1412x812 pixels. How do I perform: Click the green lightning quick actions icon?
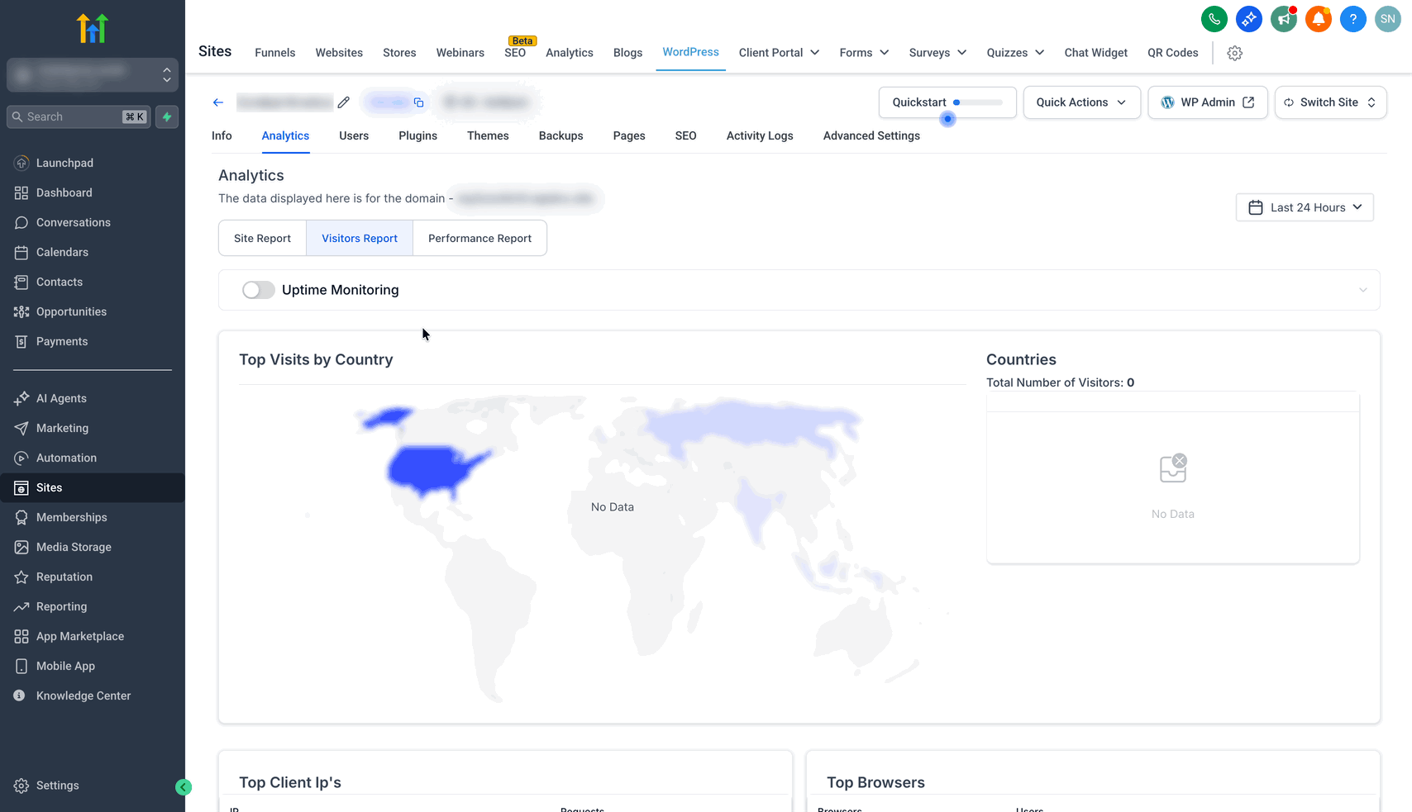(167, 116)
